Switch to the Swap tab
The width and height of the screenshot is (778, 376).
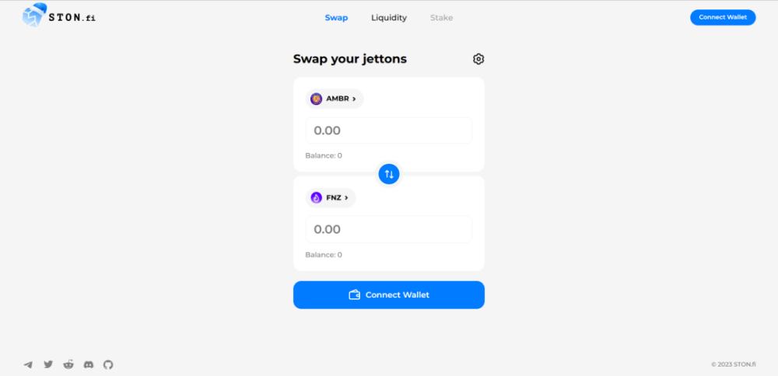coord(336,18)
